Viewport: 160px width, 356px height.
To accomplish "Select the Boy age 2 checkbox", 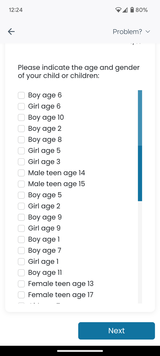I will pos(21,128).
